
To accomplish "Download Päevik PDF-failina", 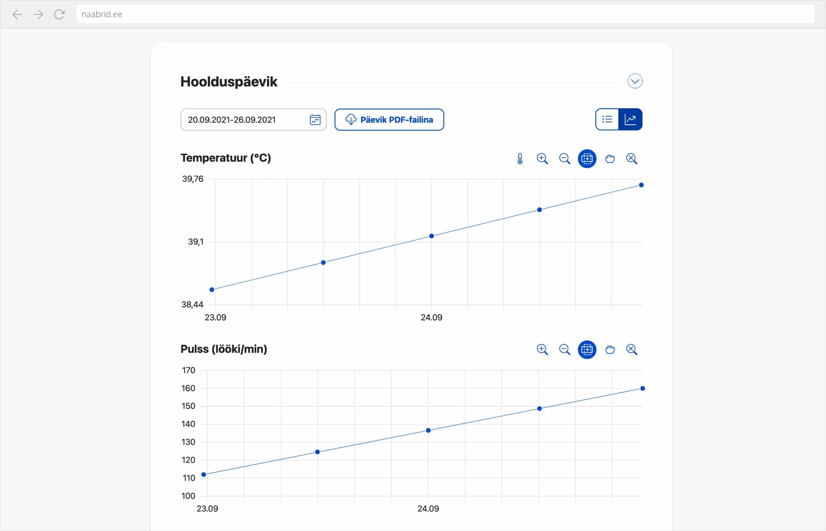I will coord(389,120).
